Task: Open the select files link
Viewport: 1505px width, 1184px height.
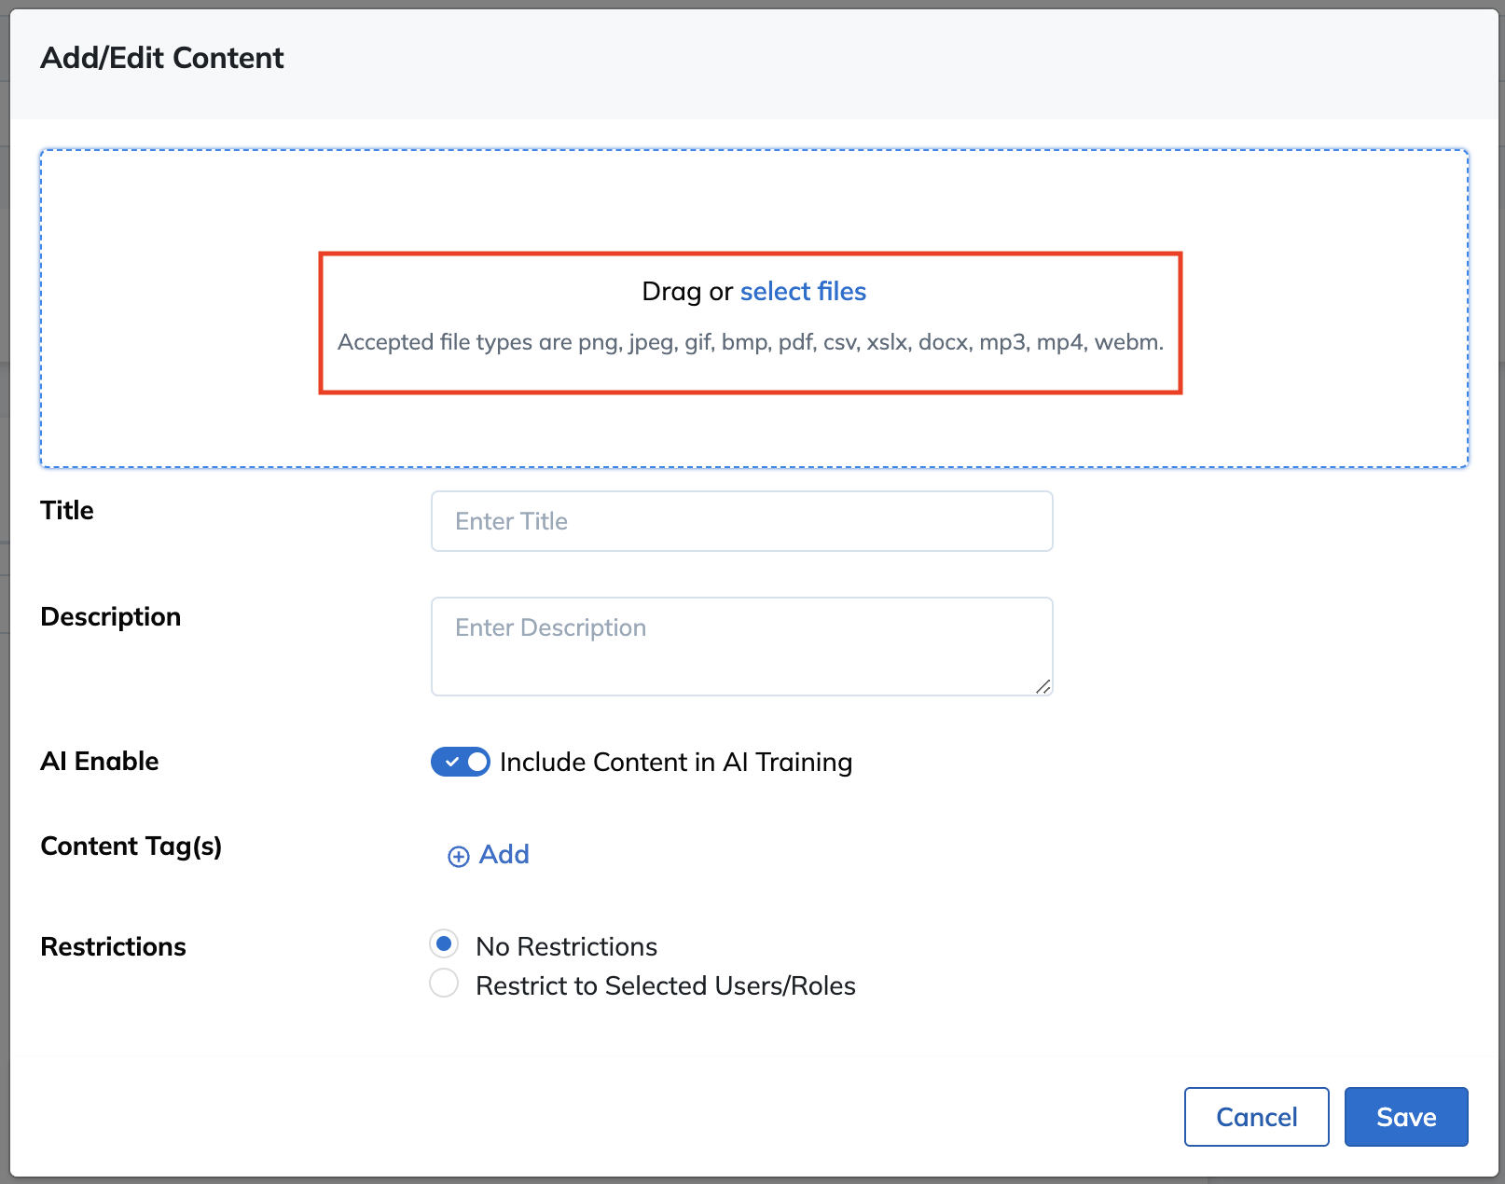Action: point(803,292)
